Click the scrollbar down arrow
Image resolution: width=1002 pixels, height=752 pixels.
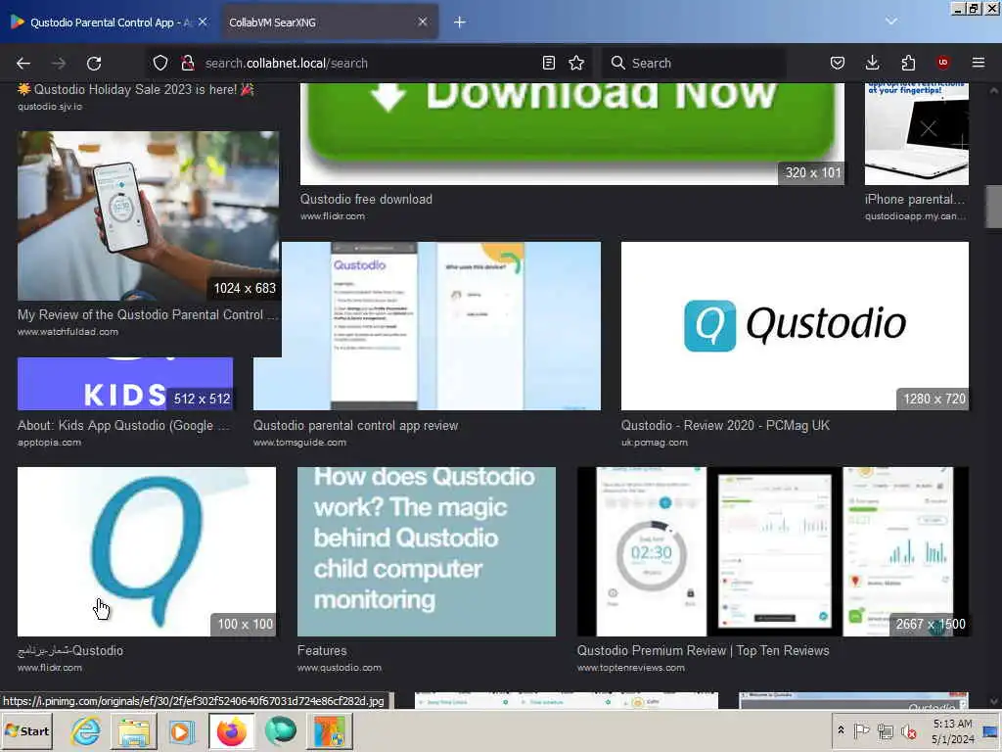coord(994,701)
